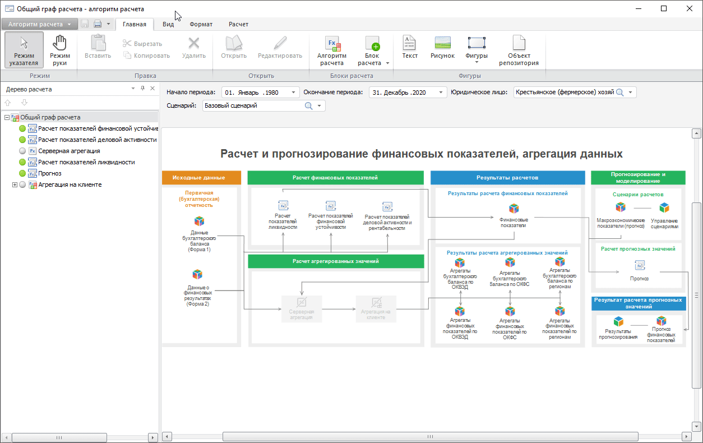Click the horizontal scrollbar under diagram

click(429, 436)
